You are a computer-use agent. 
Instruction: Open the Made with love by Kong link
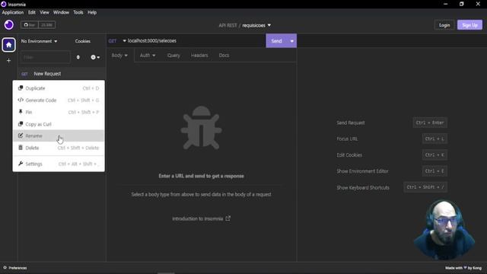[x=463, y=268]
